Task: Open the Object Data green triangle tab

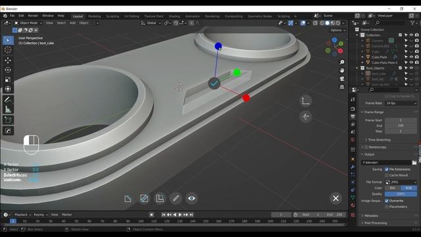Action: [x=353, y=197]
